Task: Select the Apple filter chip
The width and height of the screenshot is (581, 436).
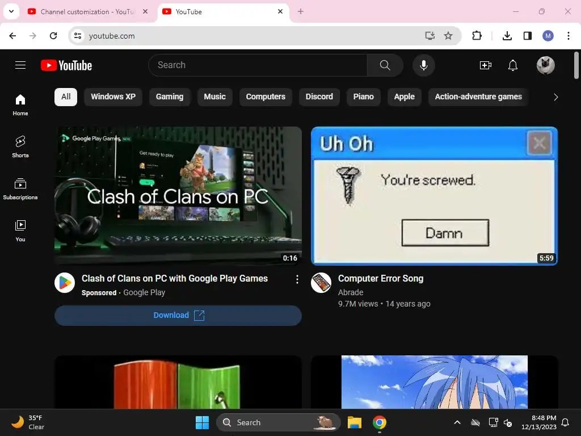Action: (x=404, y=97)
